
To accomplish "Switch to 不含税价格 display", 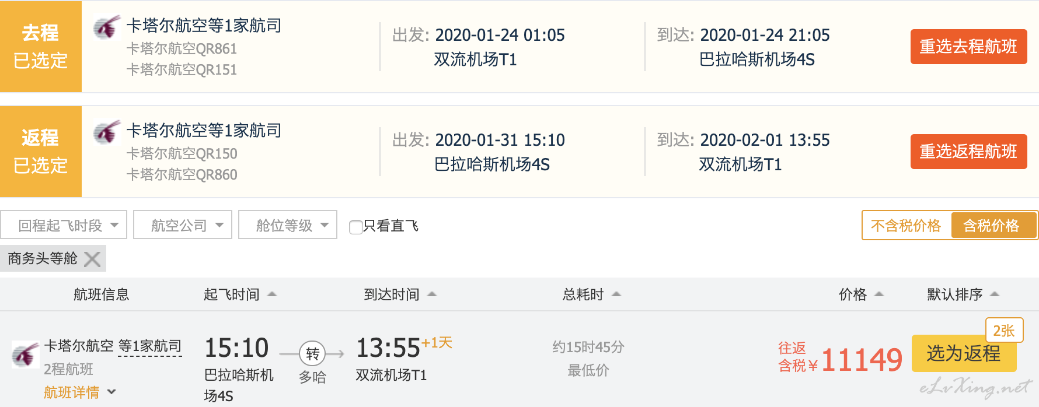I will (906, 226).
